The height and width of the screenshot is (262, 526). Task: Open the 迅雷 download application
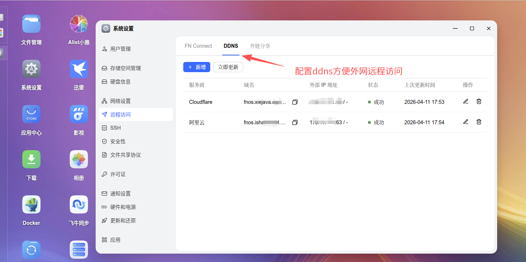tap(78, 69)
